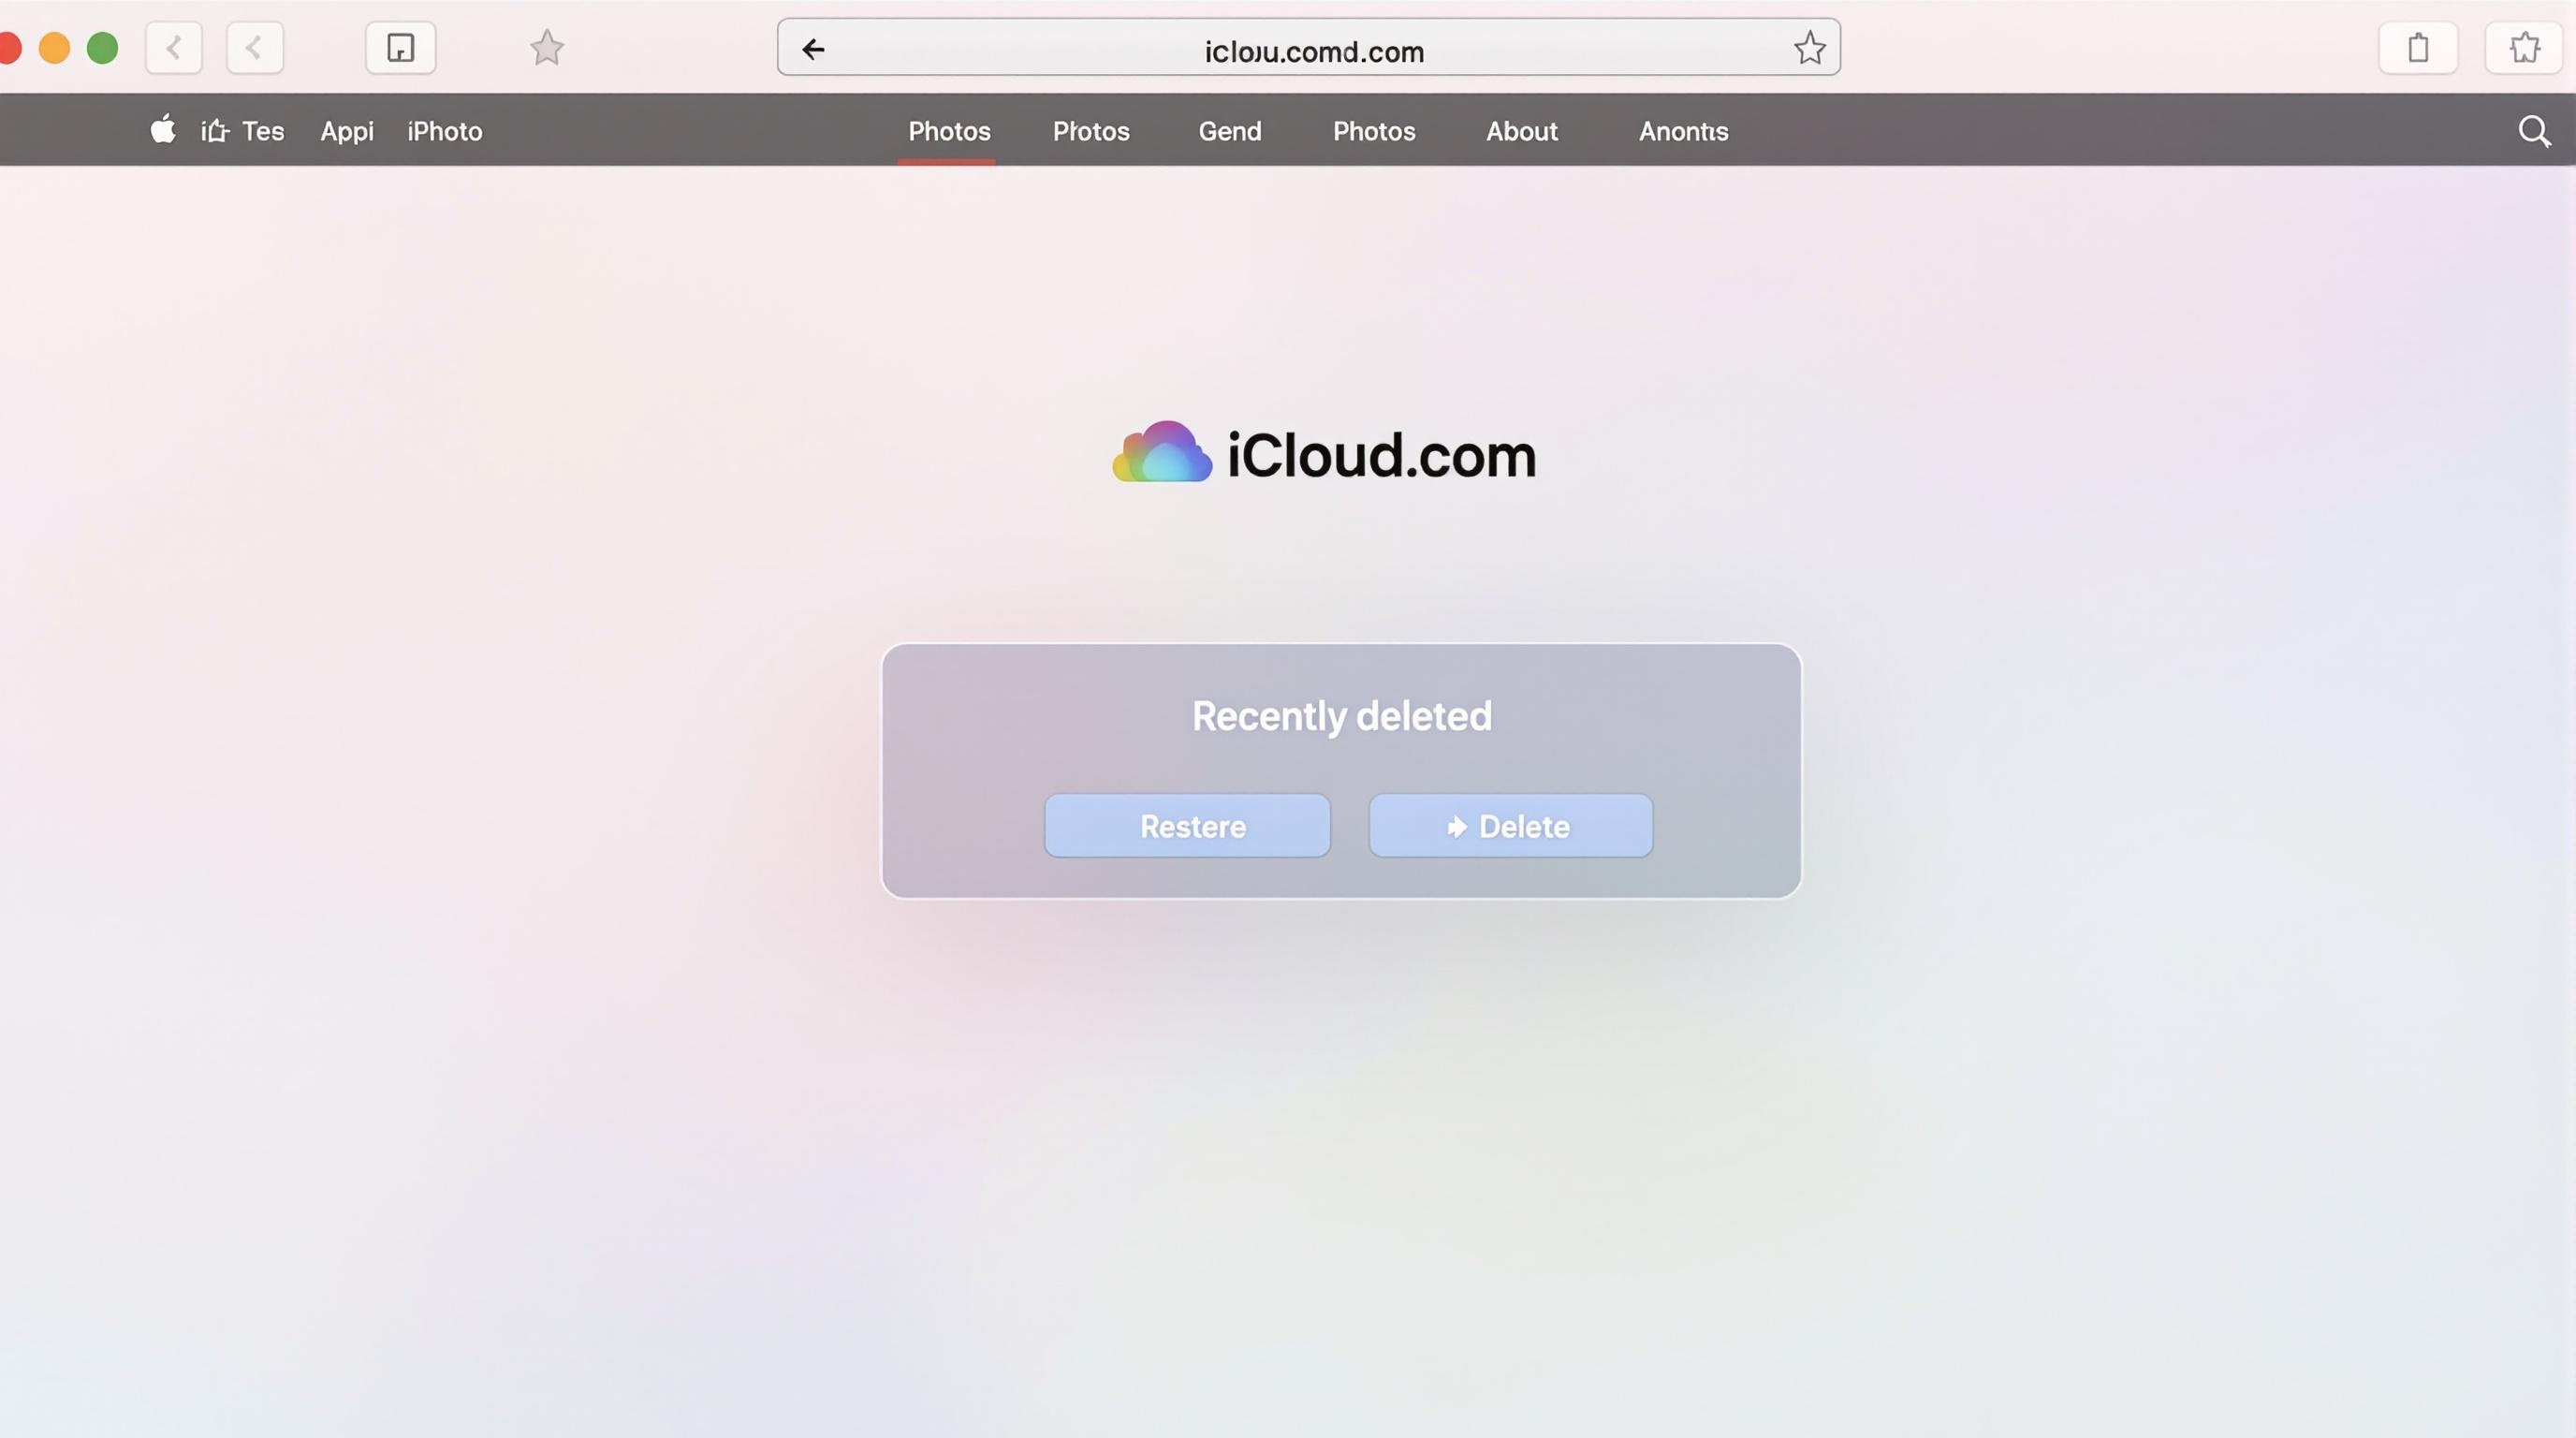Bookmark page with address bar star outline
Image resolution: width=2576 pixels, height=1438 pixels.
pos(1809,48)
